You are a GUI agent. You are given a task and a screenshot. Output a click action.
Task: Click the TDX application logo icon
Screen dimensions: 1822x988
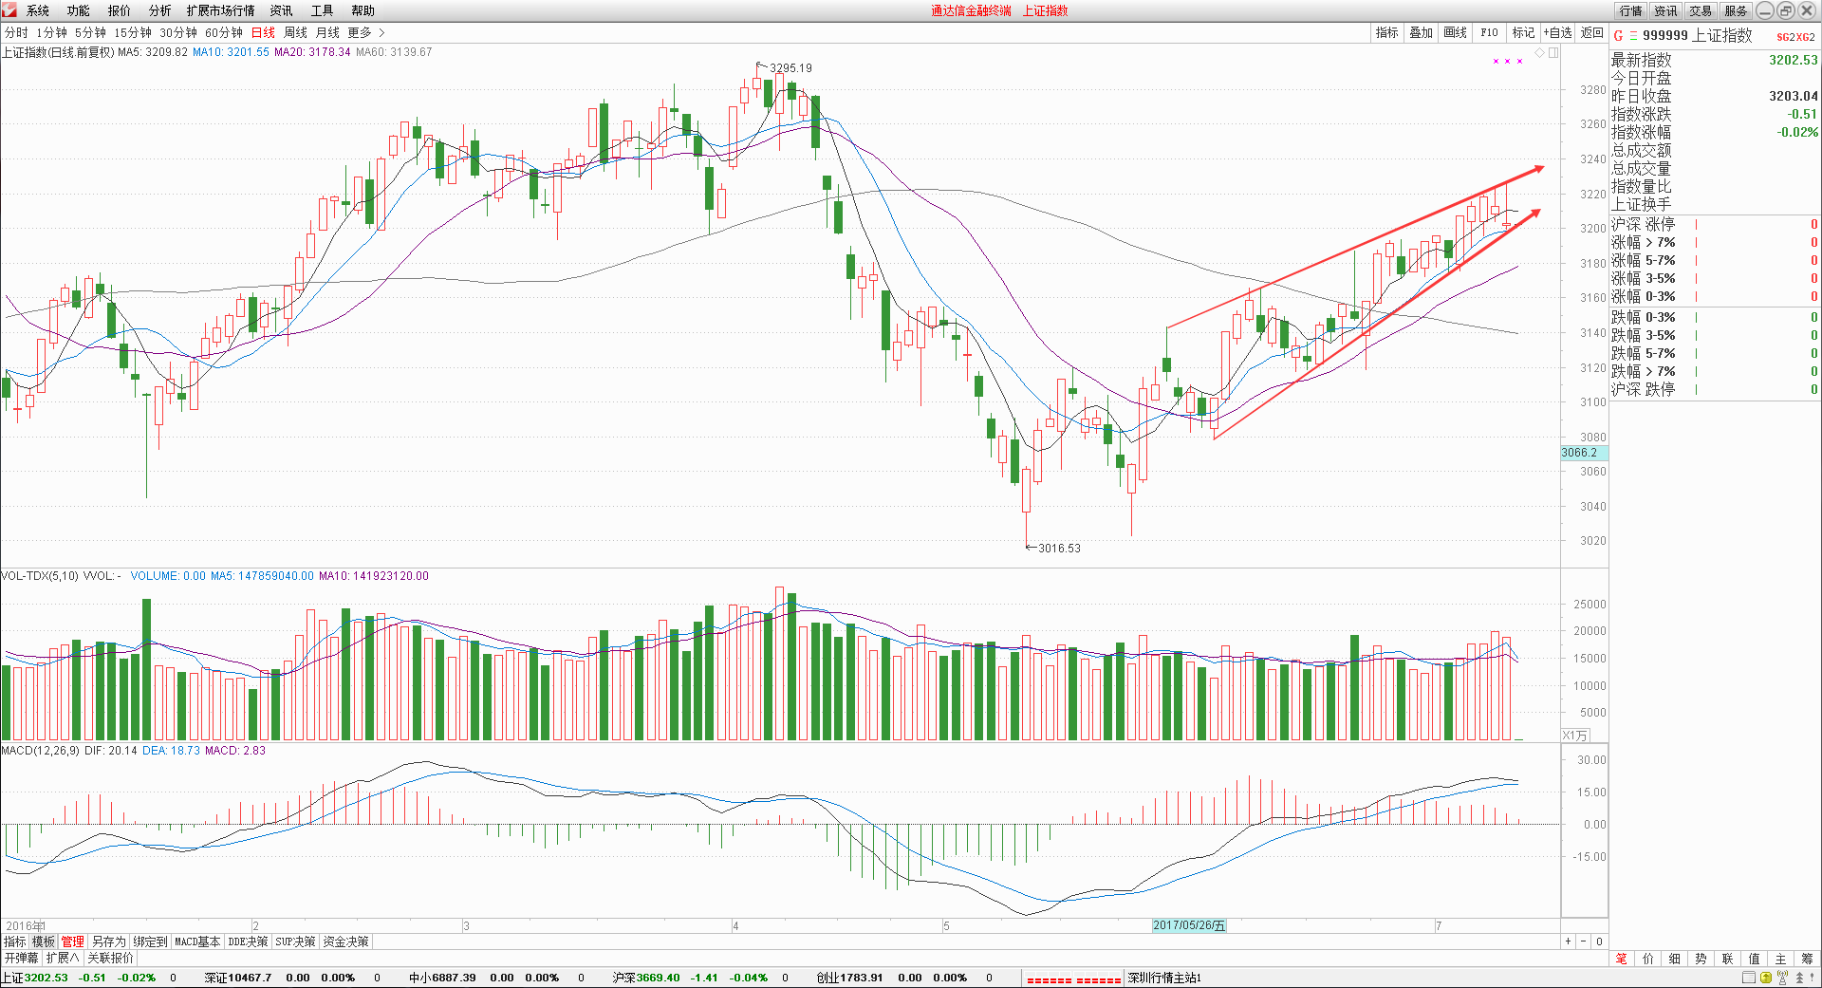tap(9, 9)
